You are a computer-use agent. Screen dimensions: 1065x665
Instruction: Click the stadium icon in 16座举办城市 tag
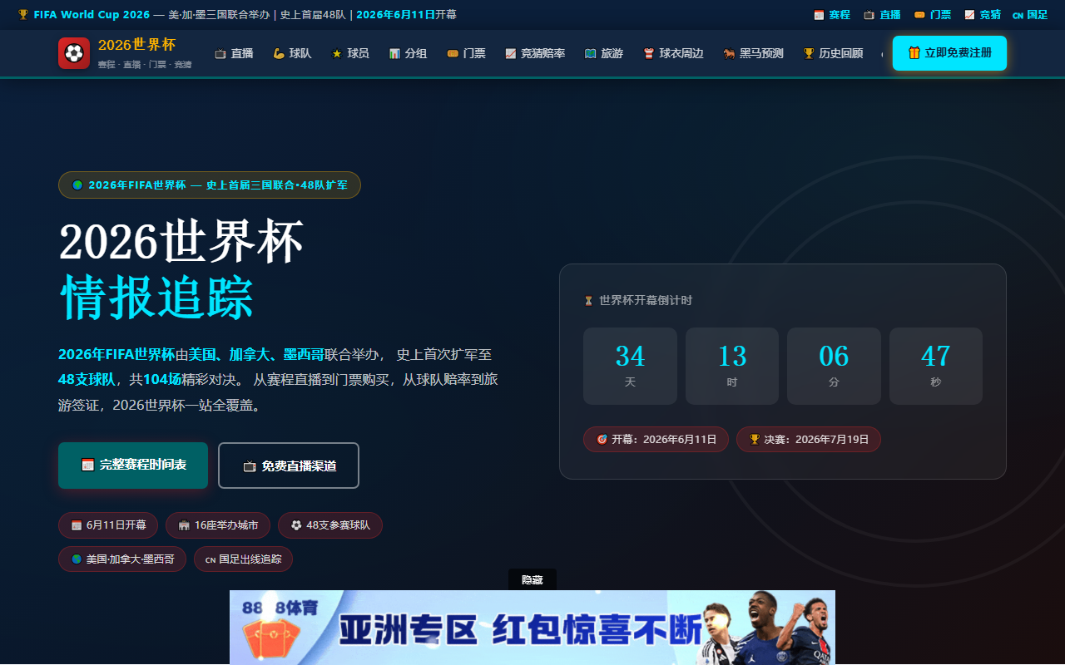184,525
